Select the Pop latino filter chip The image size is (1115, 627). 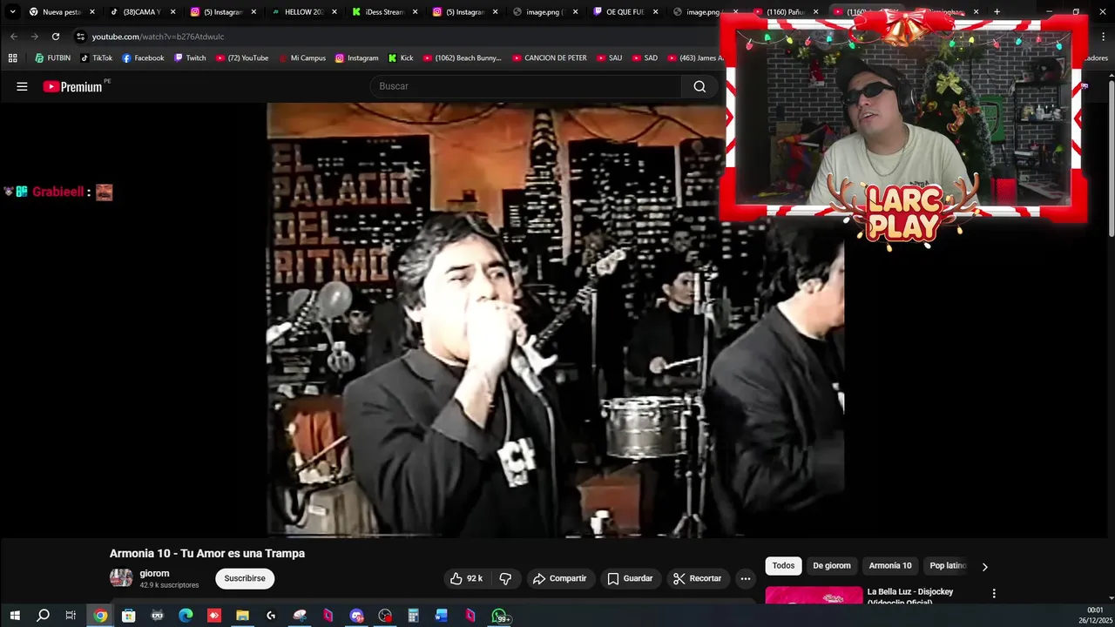click(948, 566)
